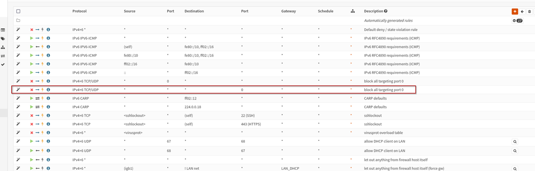
Task: Expand the 17 automatically generated rules toggle
Action: click(517, 20)
